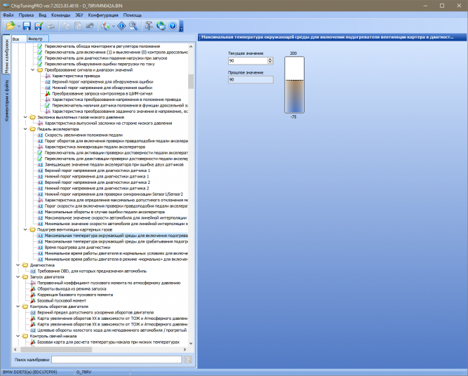Screen dimensions: 468x376
Task: Select the vertical 'Меню калибровок' side tab
Action: (x=6, y=56)
